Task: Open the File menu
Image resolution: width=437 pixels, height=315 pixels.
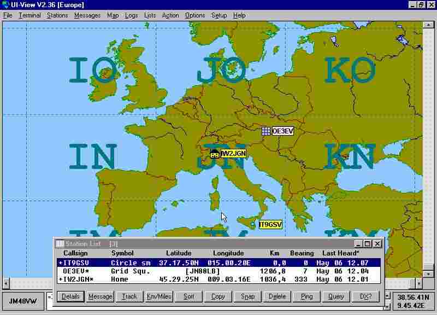Action: click(x=8, y=15)
